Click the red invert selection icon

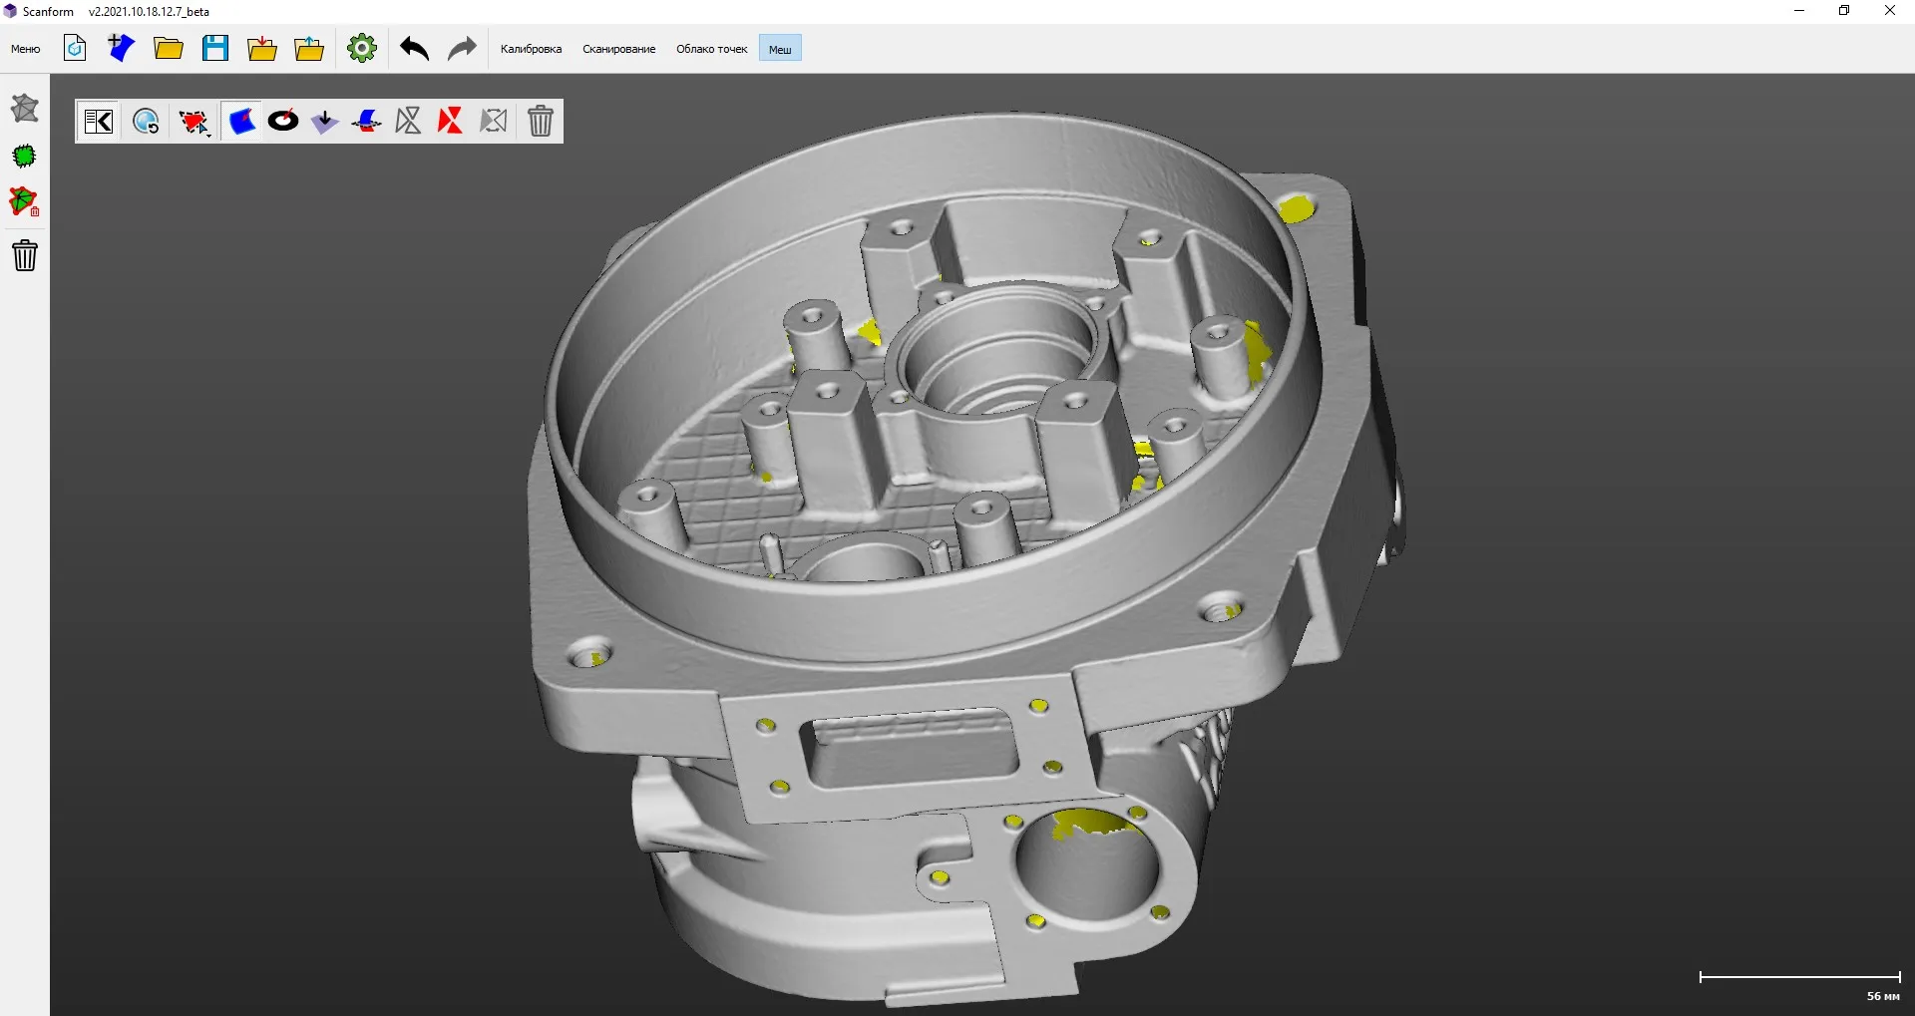(x=450, y=120)
